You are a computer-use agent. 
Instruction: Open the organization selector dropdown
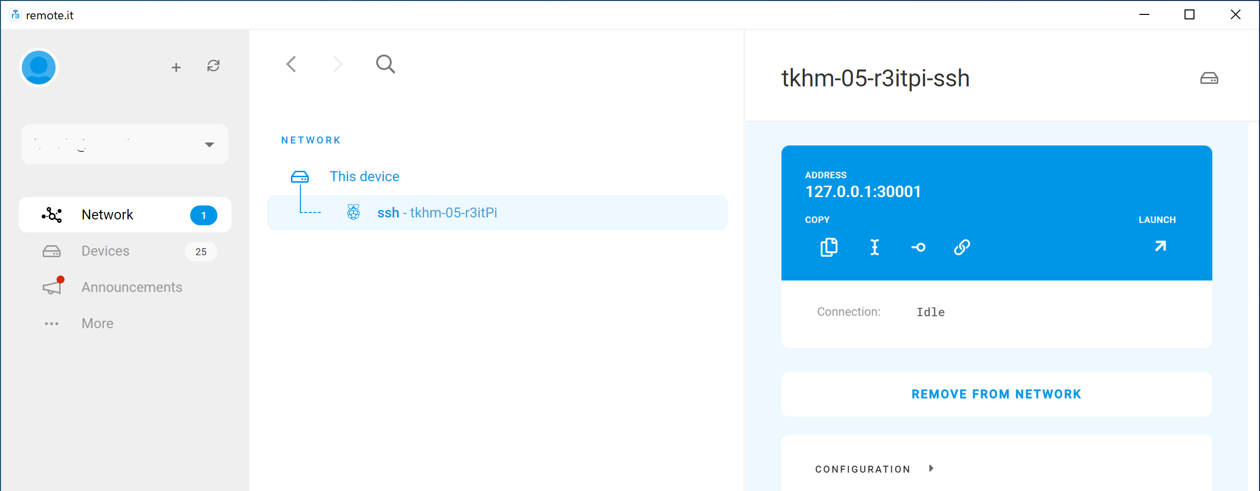125,144
